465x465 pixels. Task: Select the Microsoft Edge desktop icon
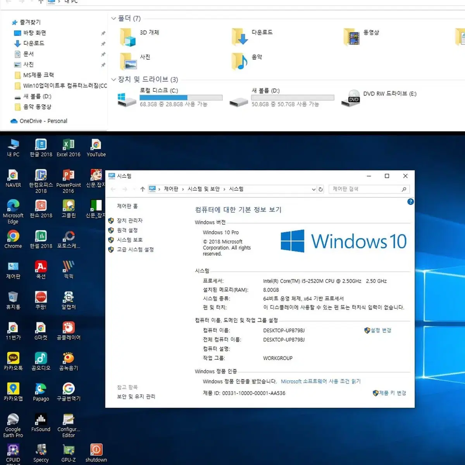(13, 212)
